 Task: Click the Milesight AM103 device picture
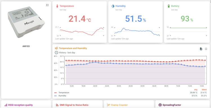pyautogui.click(x=26, y=22)
